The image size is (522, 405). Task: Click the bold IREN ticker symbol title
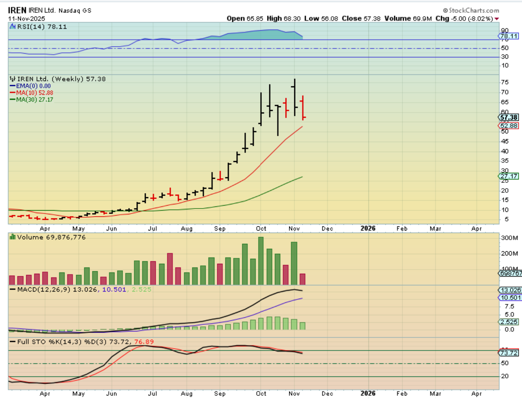tap(17, 10)
